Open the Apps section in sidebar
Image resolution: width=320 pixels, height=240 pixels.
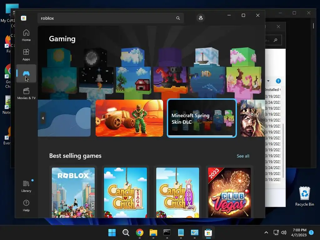(26, 55)
